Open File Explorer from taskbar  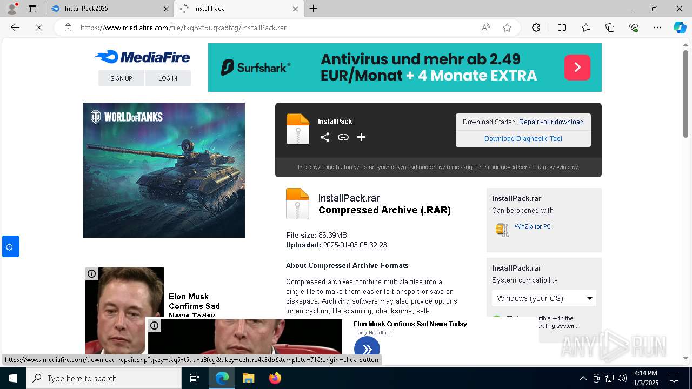click(248, 378)
